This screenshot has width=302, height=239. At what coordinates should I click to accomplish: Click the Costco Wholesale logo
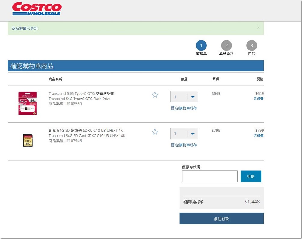(x=37, y=9)
